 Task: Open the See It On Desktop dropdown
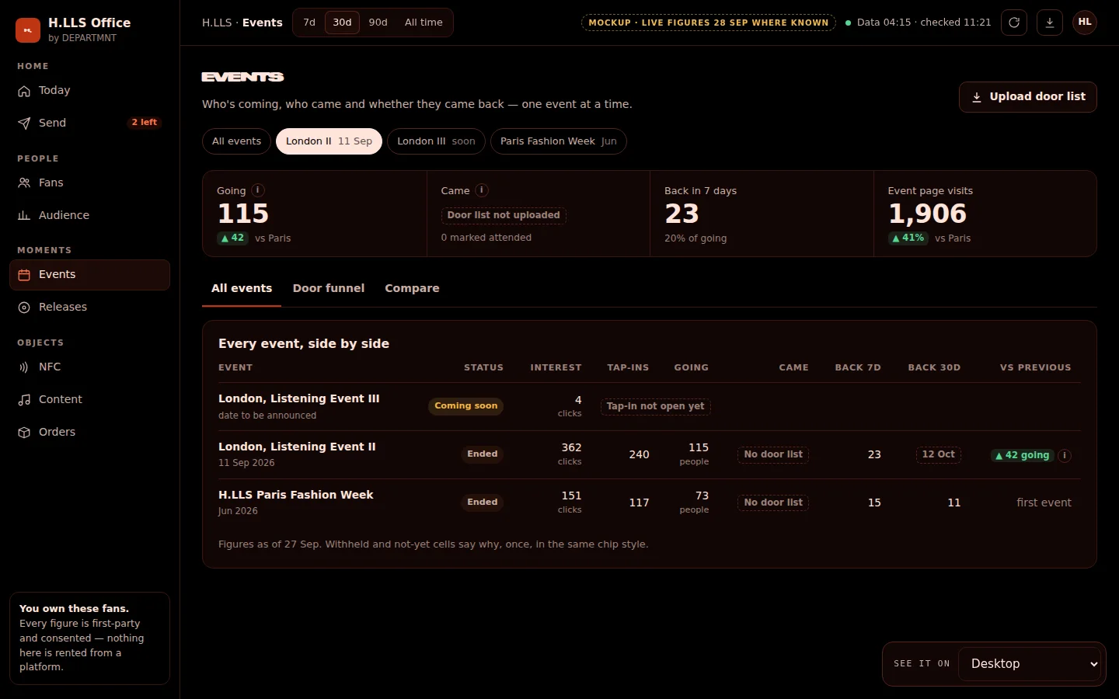pos(1030,664)
